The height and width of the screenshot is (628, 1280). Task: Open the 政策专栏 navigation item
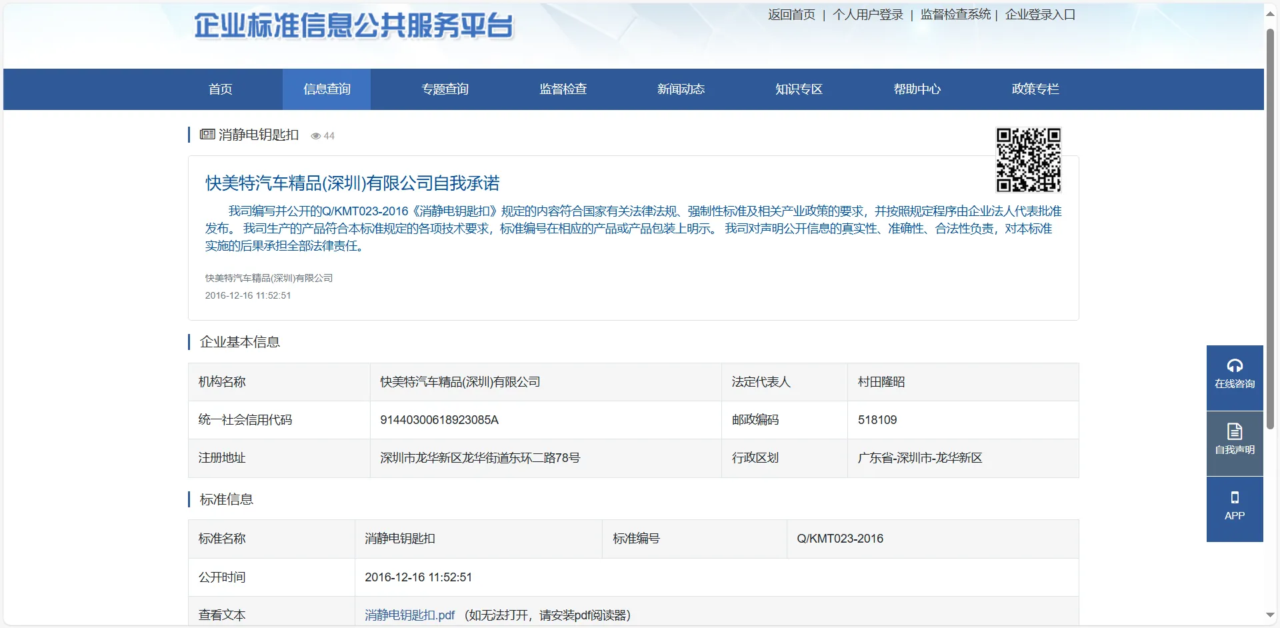pos(1035,89)
